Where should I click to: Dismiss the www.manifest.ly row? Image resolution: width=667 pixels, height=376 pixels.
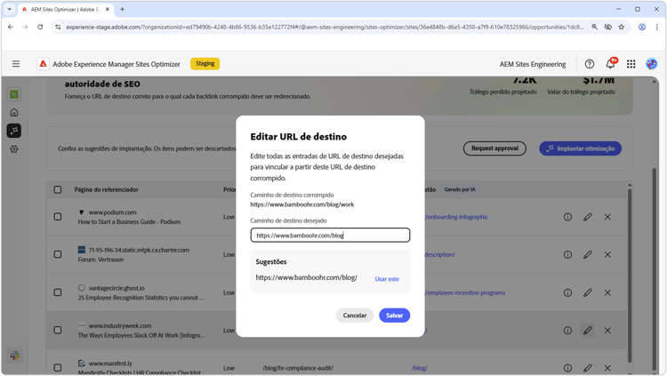[607, 368]
